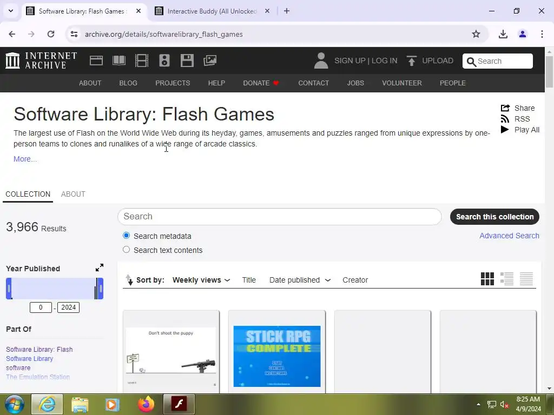Click the Upload arrow icon
Image resolution: width=554 pixels, height=415 pixels.
click(411, 61)
